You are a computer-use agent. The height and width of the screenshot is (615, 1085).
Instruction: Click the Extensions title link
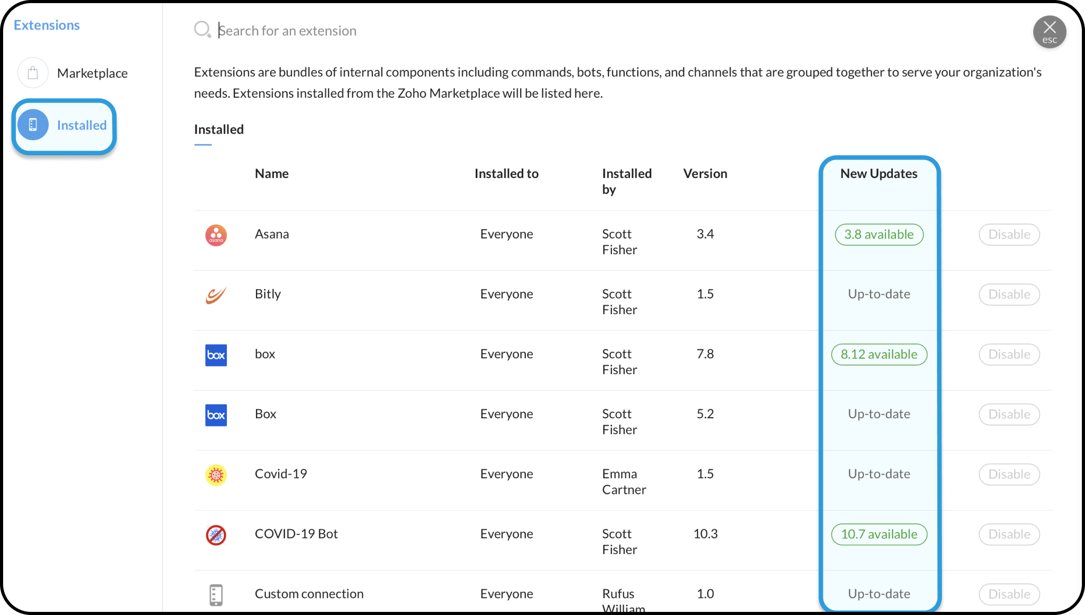[x=47, y=25]
